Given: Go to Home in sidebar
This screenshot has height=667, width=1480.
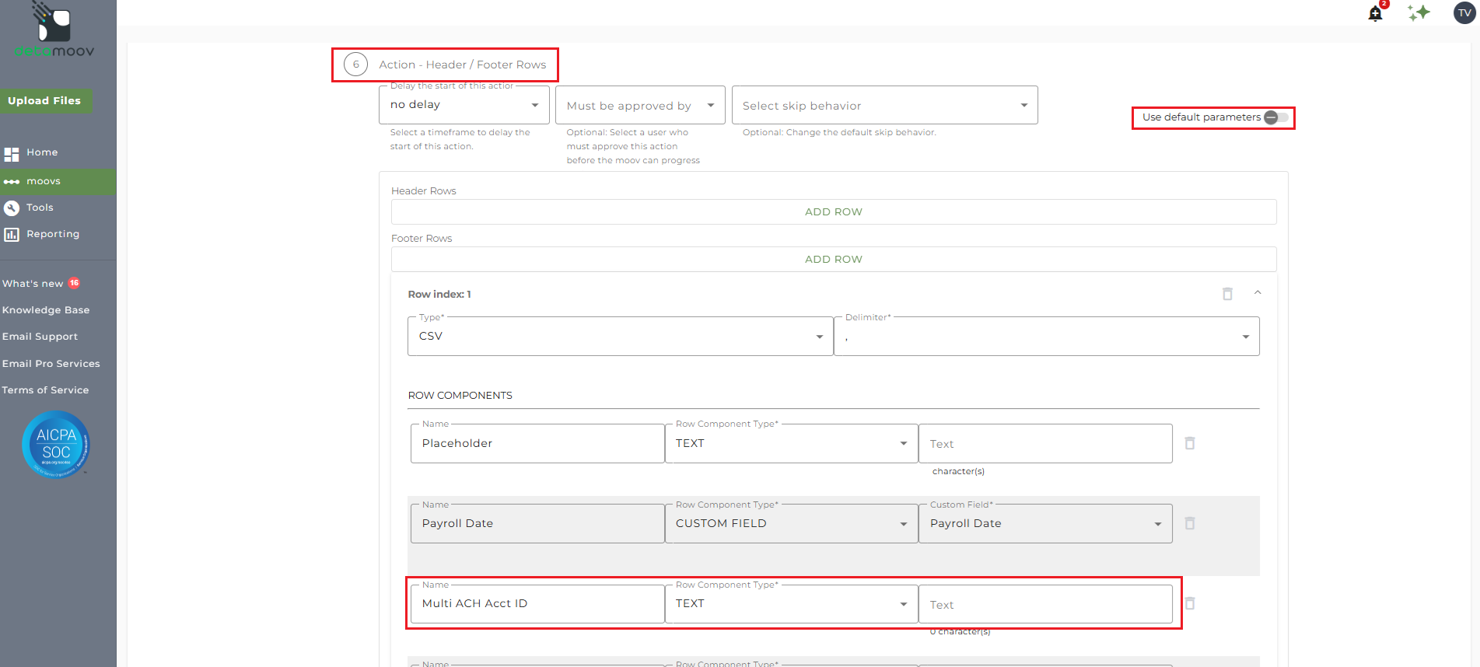Looking at the screenshot, I should pyautogui.click(x=42, y=152).
